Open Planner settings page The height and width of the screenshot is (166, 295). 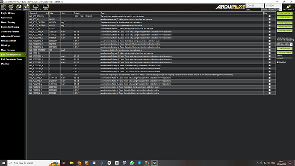[x=5, y=64]
